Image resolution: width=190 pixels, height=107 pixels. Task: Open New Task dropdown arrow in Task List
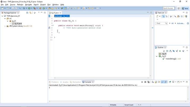click(x=160, y=16)
